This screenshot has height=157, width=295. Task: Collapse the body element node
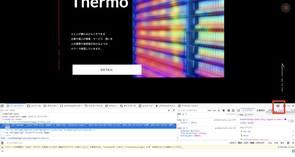(3, 125)
